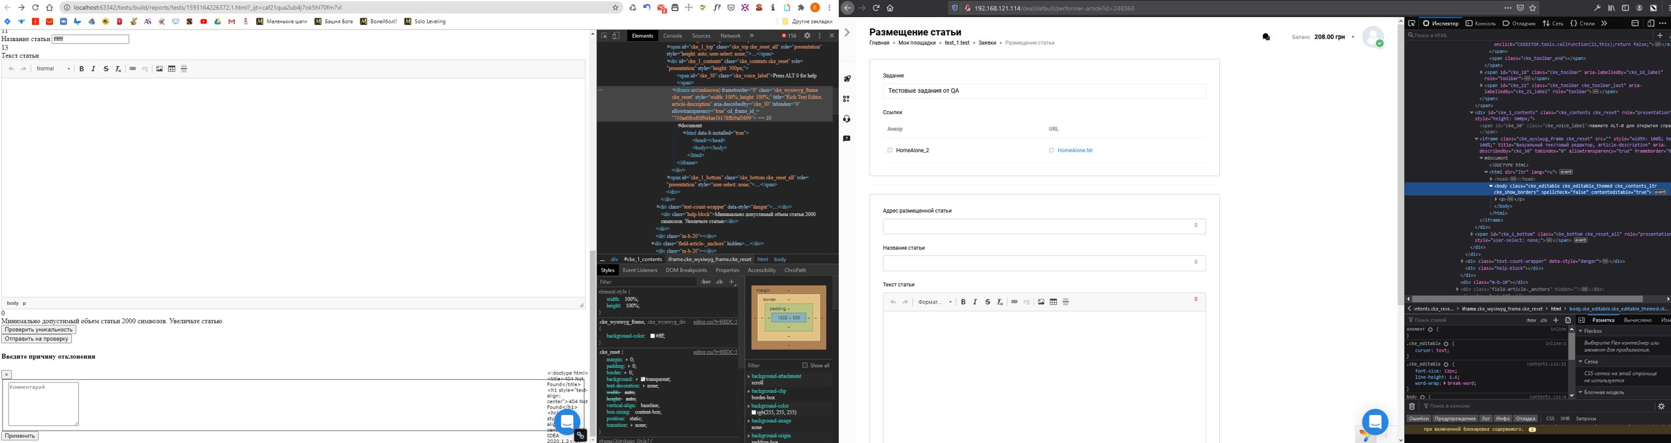This screenshot has width=1671, height=443.
Task: Go to Заявки breadcrumb
Action: point(987,43)
